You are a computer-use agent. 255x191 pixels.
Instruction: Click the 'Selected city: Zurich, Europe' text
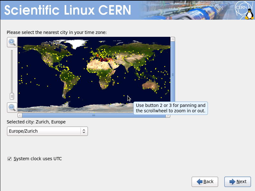tap(36, 122)
